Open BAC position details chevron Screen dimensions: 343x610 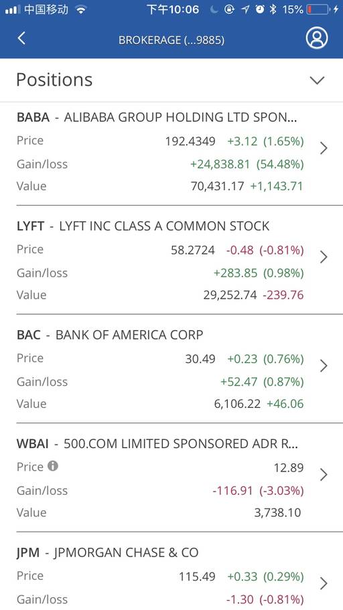coord(324,366)
